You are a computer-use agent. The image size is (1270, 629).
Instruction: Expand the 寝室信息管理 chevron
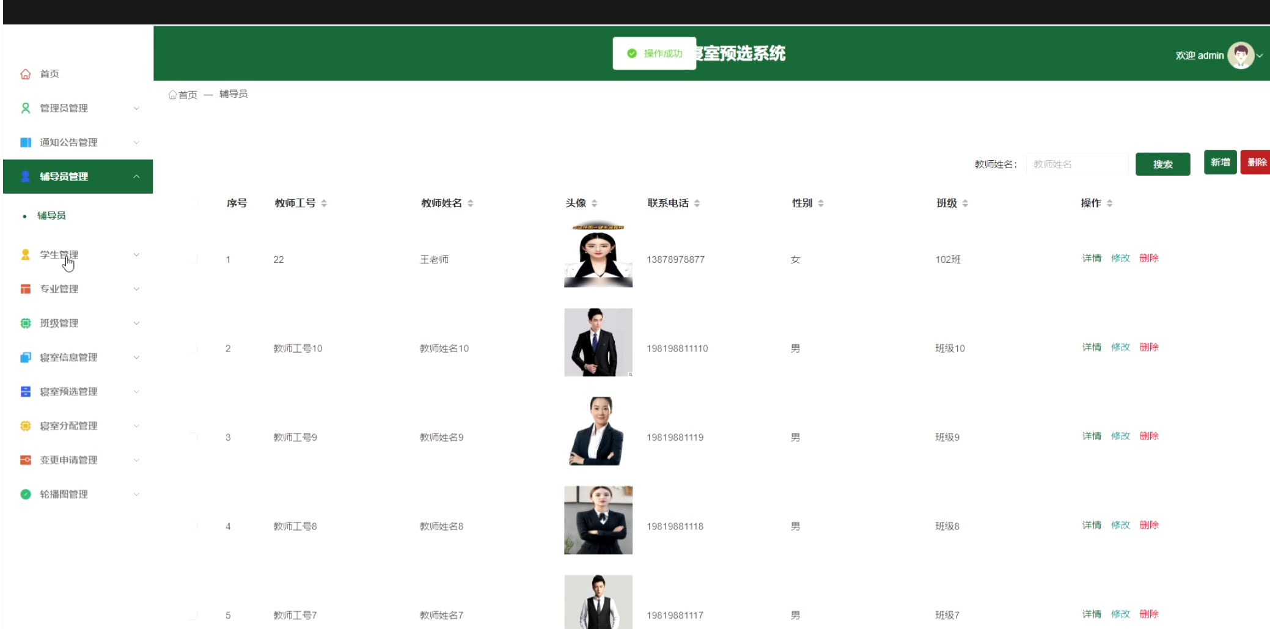pyautogui.click(x=136, y=358)
